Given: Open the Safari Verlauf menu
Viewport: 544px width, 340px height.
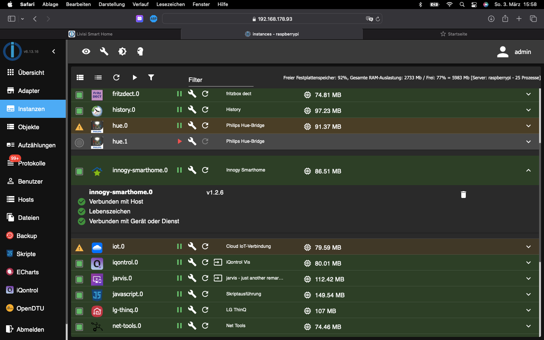Looking at the screenshot, I should pos(141,4).
